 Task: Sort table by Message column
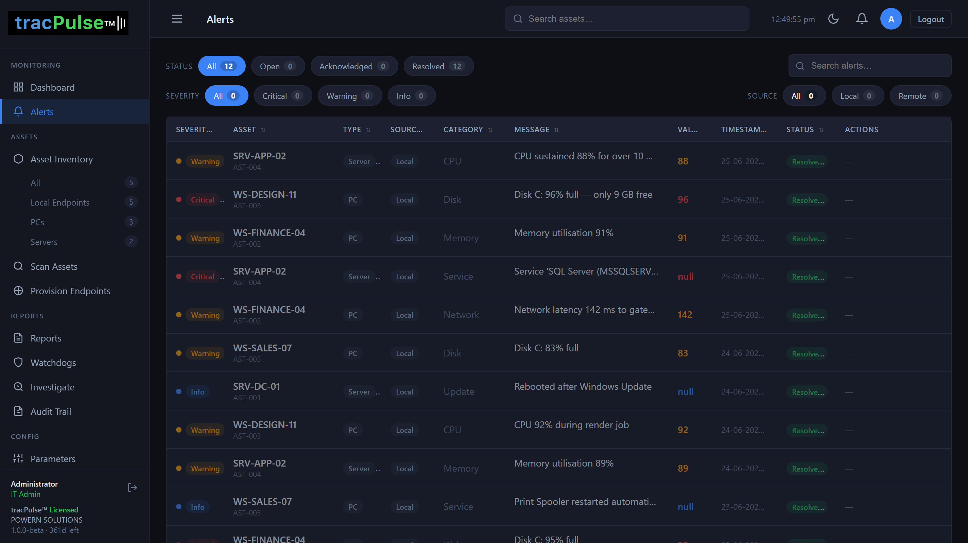[536, 130]
